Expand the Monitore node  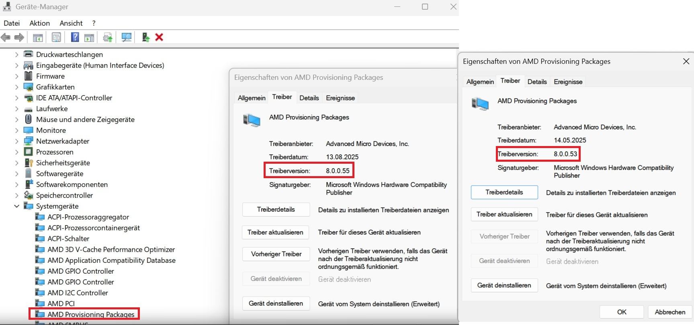[x=16, y=130]
